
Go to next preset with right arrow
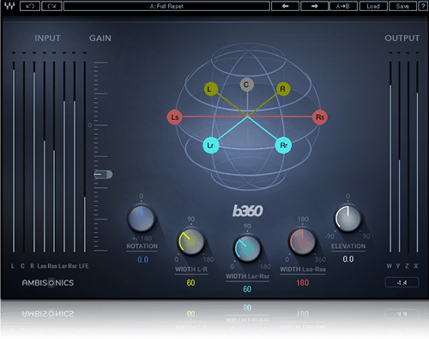pyautogui.click(x=314, y=6)
